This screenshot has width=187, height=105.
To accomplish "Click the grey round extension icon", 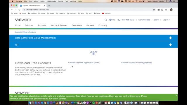I will click(x=166, y=10).
